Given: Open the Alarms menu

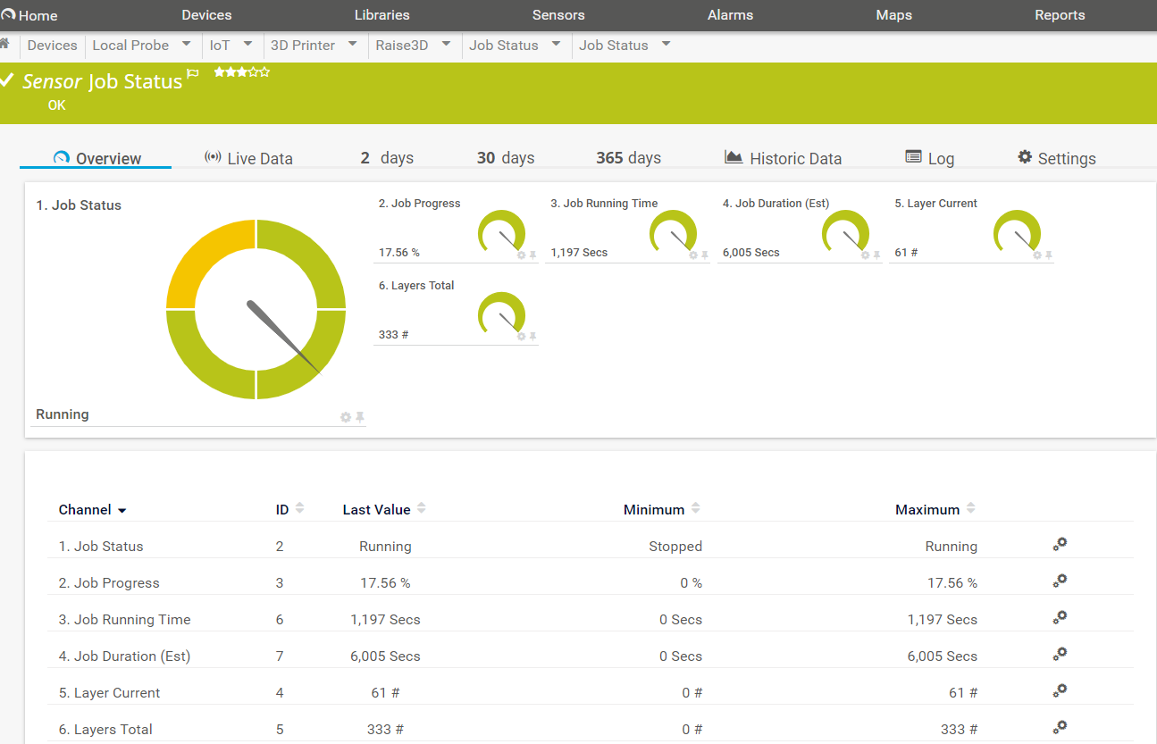Looking at the screenshot, I should tap(730, 14).
